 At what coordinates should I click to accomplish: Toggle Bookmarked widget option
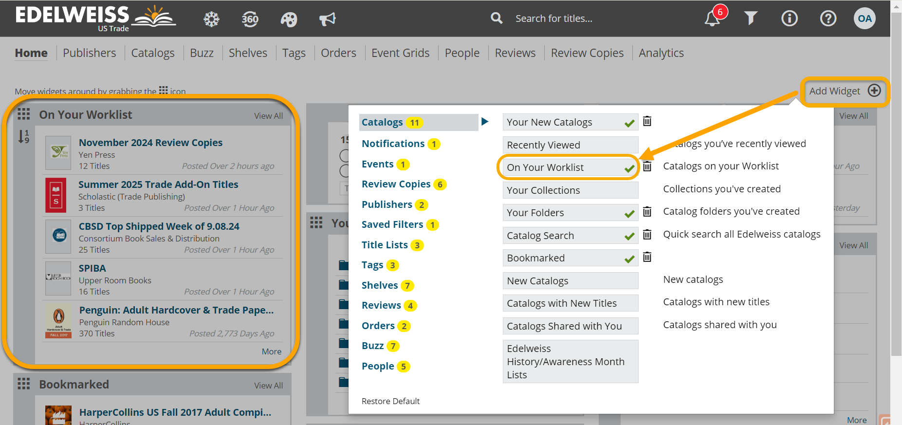(x=570, y=258)
